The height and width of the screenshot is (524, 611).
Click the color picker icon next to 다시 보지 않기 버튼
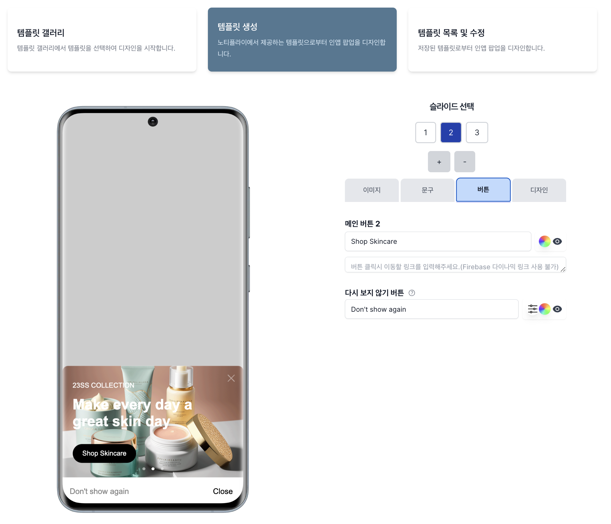click(546, 309)
